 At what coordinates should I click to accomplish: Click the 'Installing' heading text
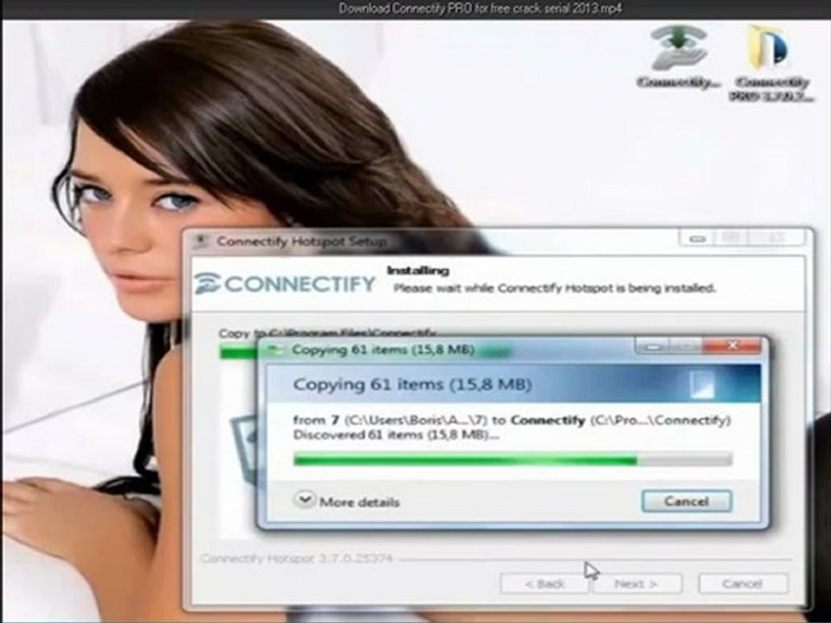pos(417,270)
